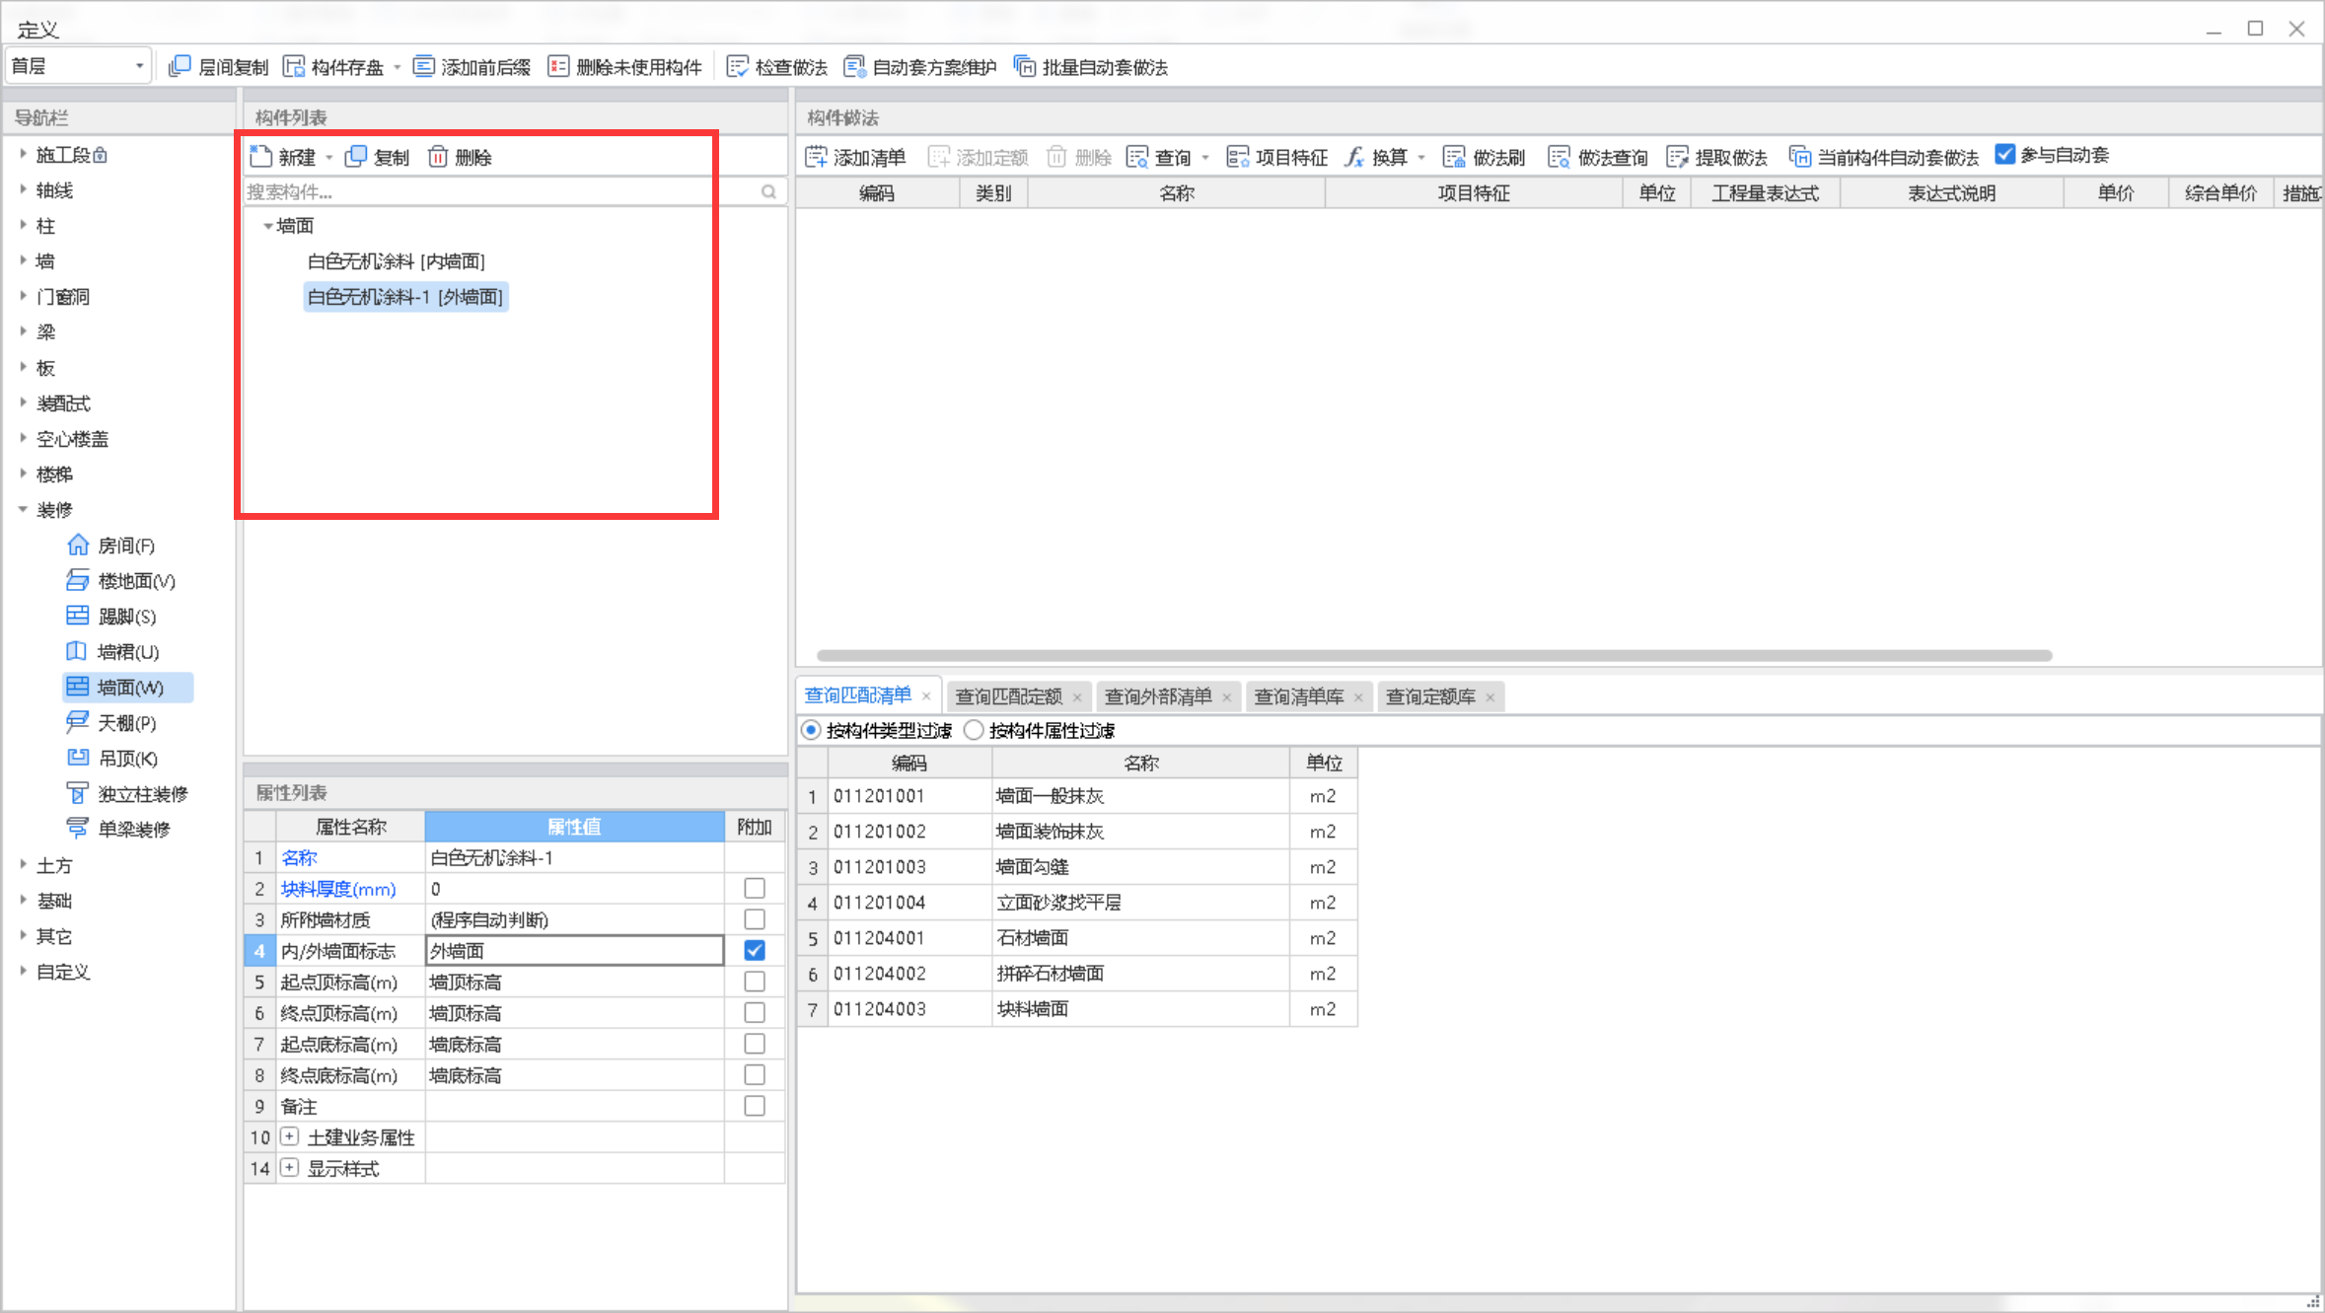This screenshot has width=2325, height=1313.
Task: Click the 项目特征 icon
Action: tap(1238, 157)
